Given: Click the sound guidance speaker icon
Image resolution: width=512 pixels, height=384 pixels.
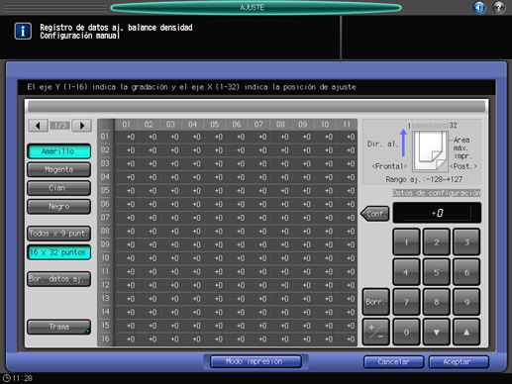Looking at the screenshot, I should pos(479,7).
